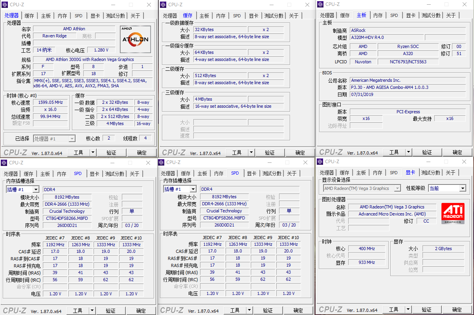Screen dimensions: 474x315
Task: Click the NCT6793/NCT5563 LPCIO field
Action: click(408, 61)
